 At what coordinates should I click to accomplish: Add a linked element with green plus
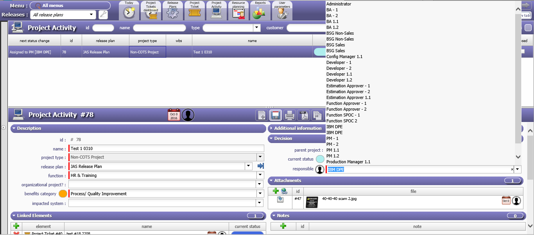point(16,226)
